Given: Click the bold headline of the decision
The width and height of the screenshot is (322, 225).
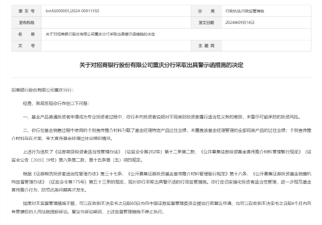Looking at the screenshot, I should (162, 65).
